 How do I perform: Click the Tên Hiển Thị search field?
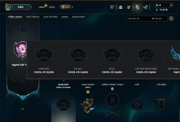pyautogui.click(x=139, y=19)
